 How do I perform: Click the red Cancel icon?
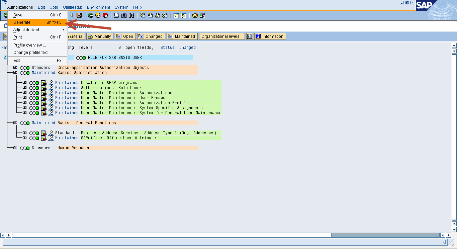tap(105, 15)
